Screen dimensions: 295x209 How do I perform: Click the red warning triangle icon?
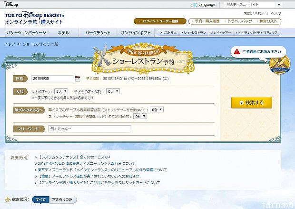click(236, 51)
